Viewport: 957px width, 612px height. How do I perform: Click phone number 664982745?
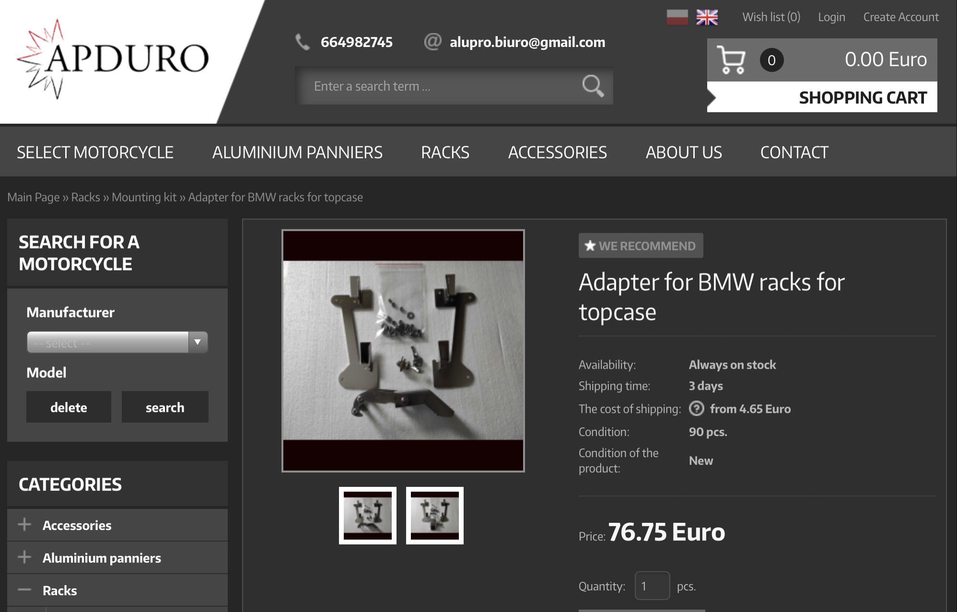pos(357,42)
